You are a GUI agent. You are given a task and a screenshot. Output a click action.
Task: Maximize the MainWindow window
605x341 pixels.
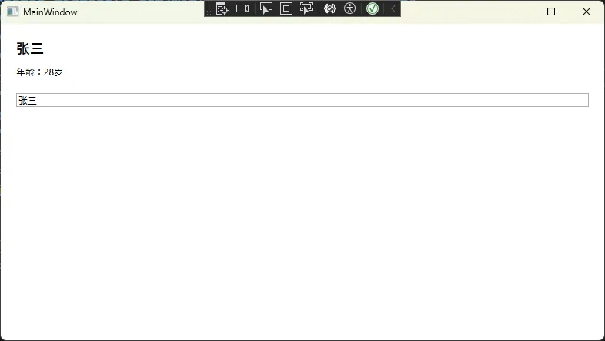click(x=551, y=12)
